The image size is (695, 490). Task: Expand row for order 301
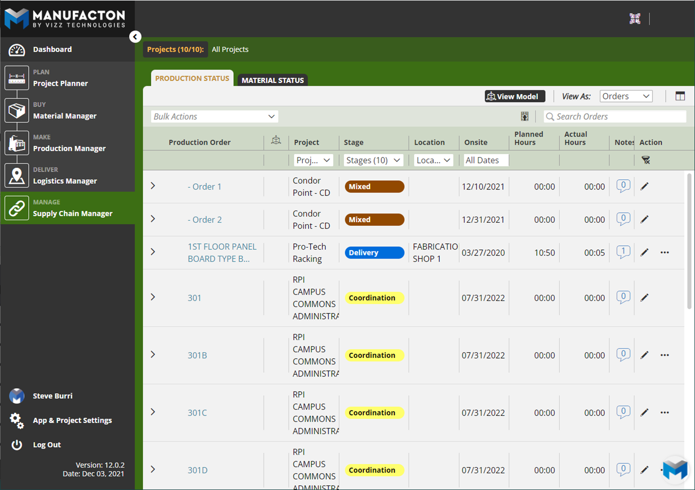pyautogui.click(x=153, y=297)
